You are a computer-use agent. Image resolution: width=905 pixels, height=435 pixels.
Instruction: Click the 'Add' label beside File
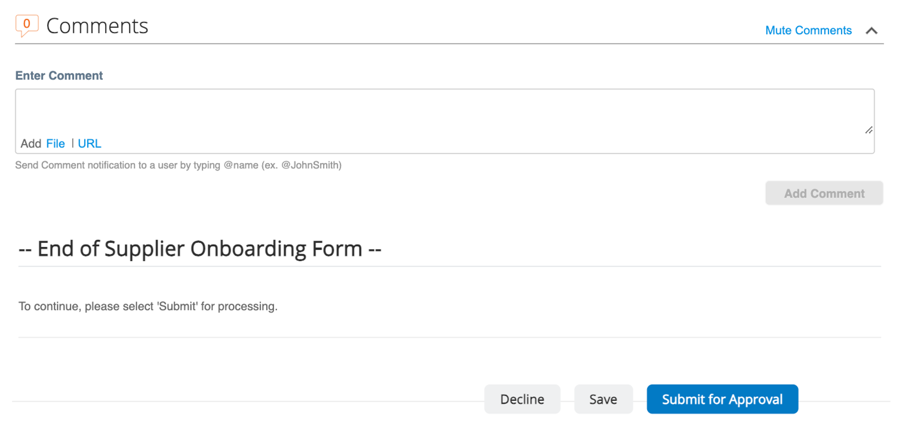31,143
